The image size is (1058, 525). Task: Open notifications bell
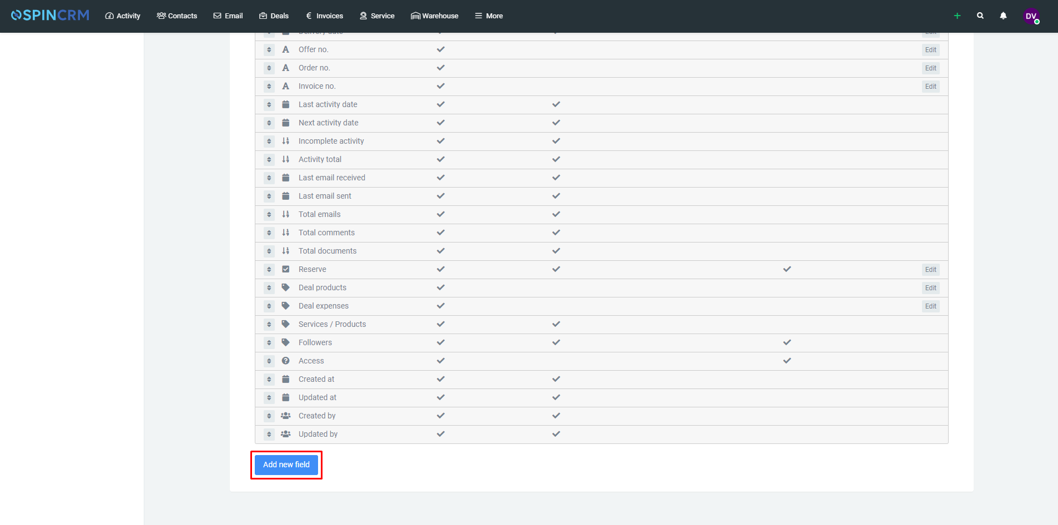[x=1003, y=16]
